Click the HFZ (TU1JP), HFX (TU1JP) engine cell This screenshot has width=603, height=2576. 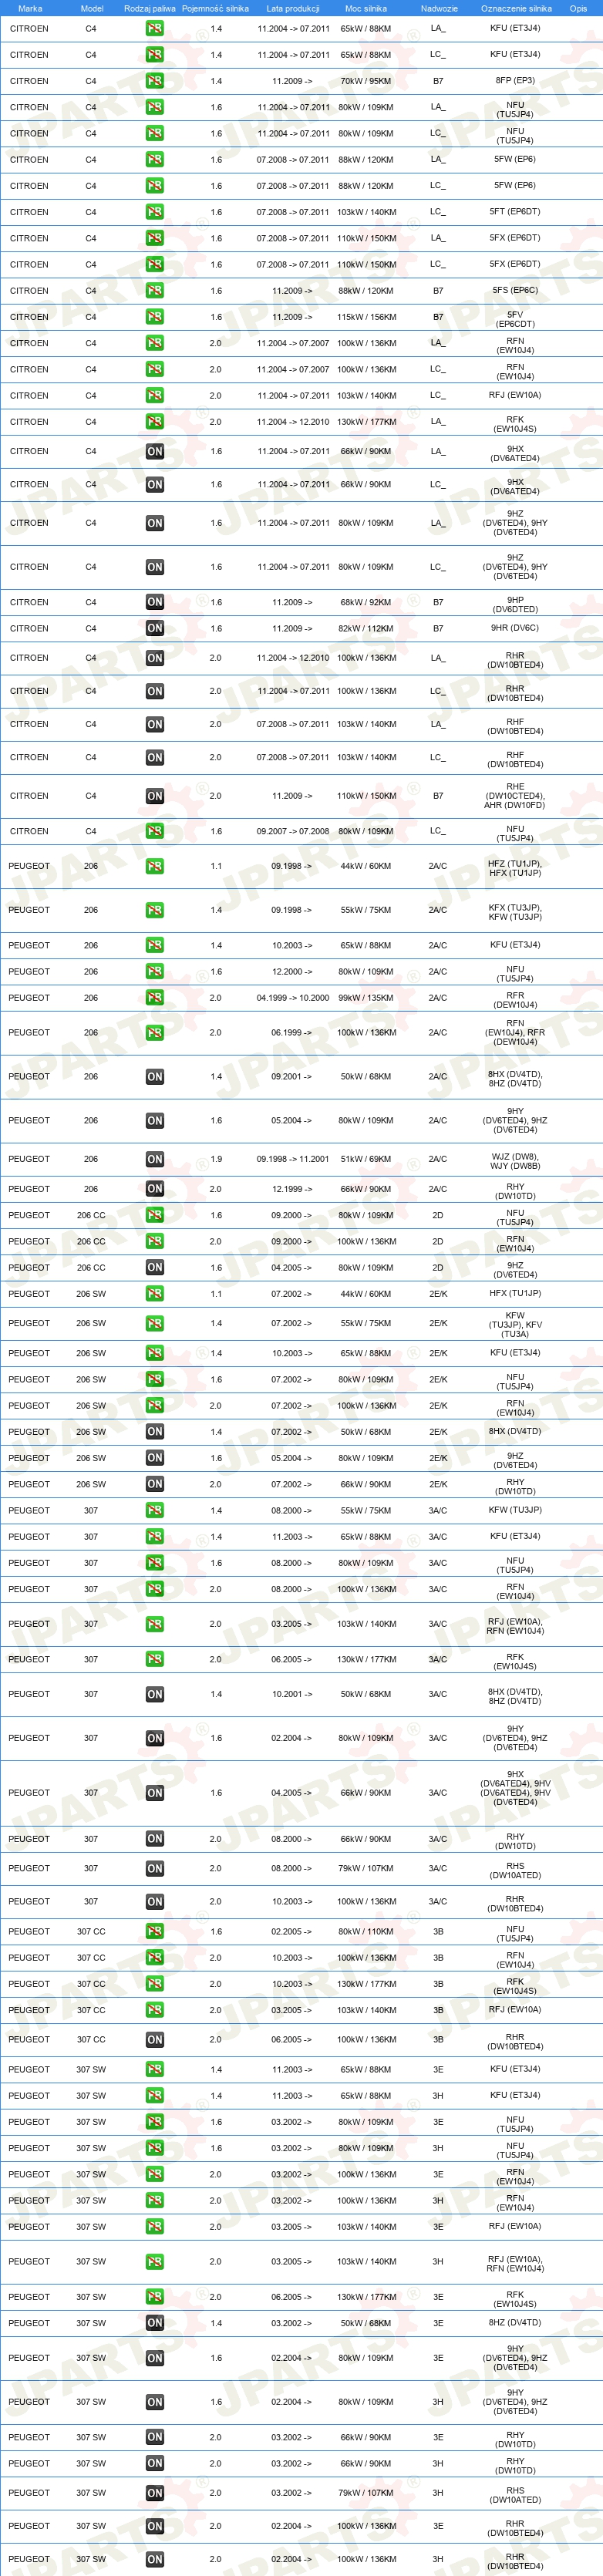[x=515, y=868]
